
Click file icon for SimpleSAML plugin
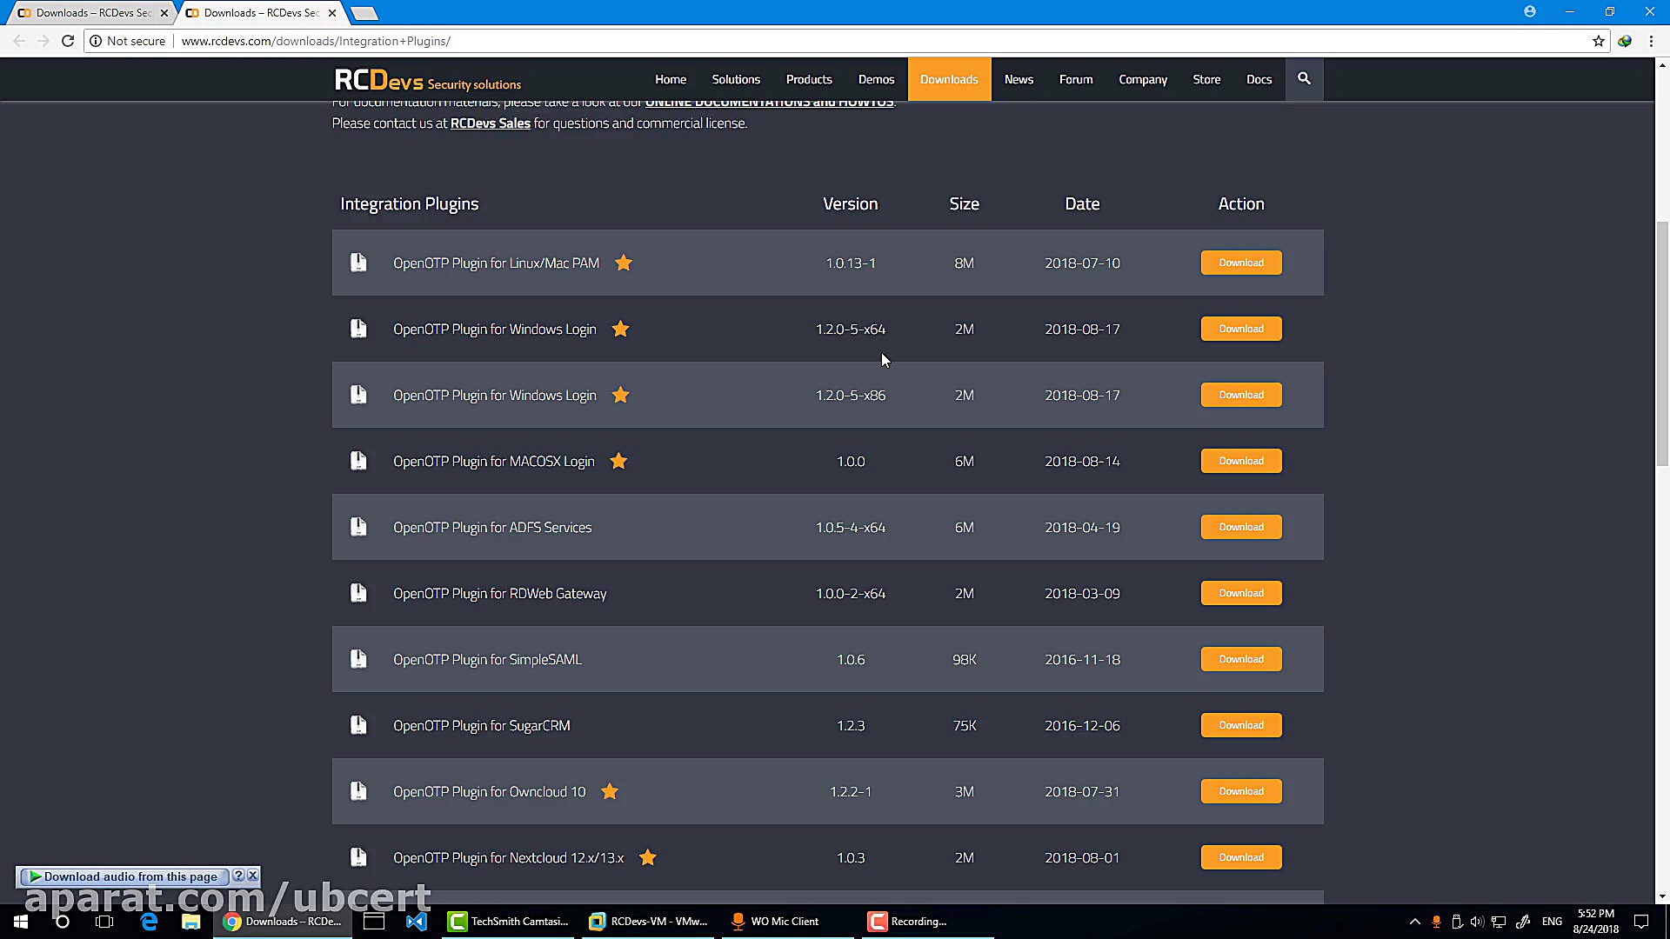[x=358, y=659]
